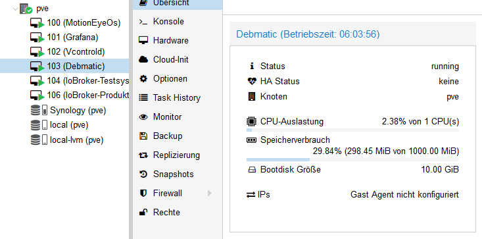Click the HA Status 'keine' value
The width and height of the screenshot is (482, 239).
tap(448, 82)
